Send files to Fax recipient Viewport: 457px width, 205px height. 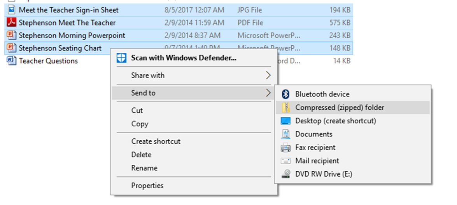[x=353, y=148]
